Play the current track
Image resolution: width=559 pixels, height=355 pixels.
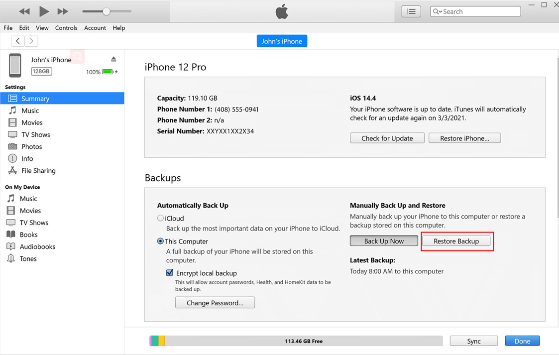pos(44,11)
